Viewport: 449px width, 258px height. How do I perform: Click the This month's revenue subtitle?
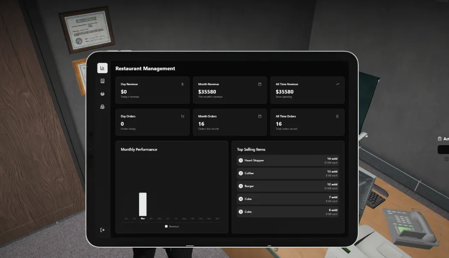point(210,97)
